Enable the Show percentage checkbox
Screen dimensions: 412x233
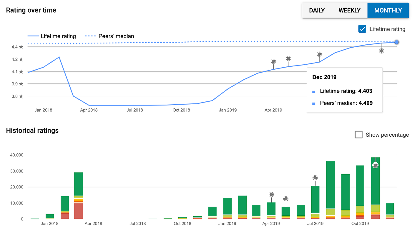coord(358,135)
